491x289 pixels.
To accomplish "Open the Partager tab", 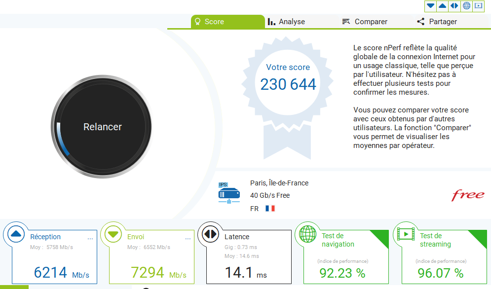I will [x=437, y=22].
